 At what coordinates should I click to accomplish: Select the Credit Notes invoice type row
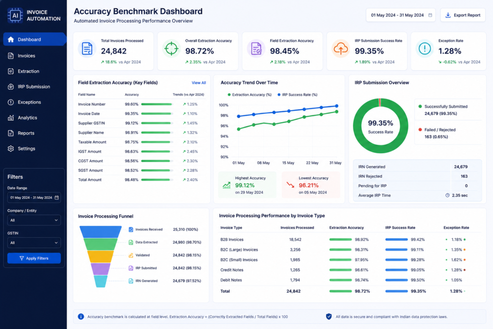(x=350, y=270)
